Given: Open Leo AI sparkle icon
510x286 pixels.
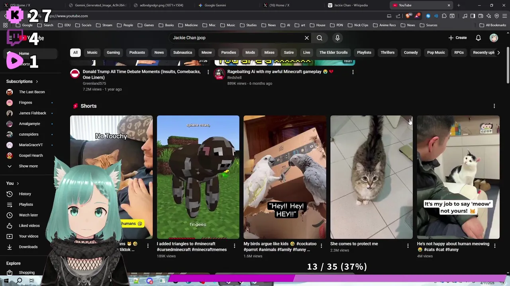Looking at the screenshot, I should (x=488, y=16).
